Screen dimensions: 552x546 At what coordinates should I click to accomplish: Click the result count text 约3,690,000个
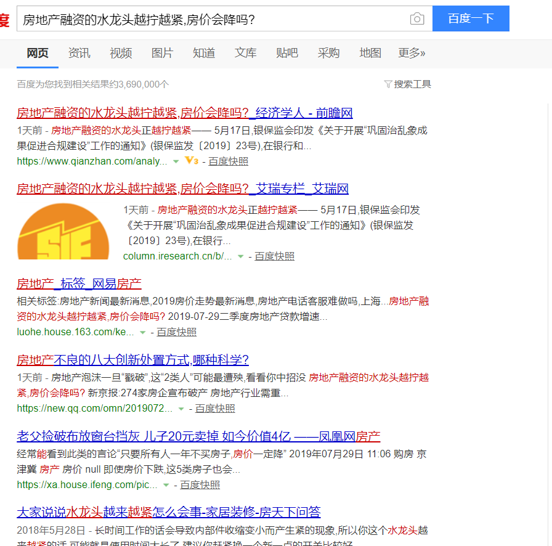click(139, 84)
